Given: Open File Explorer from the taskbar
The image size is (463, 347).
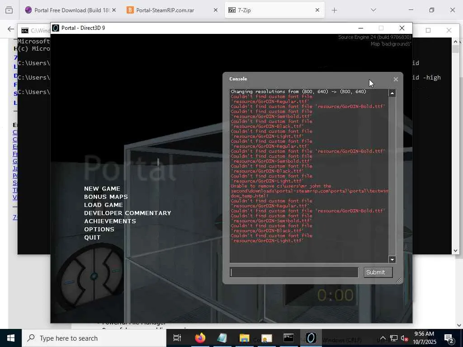Looking at the screenshot, I should click(x=244, y=338).
